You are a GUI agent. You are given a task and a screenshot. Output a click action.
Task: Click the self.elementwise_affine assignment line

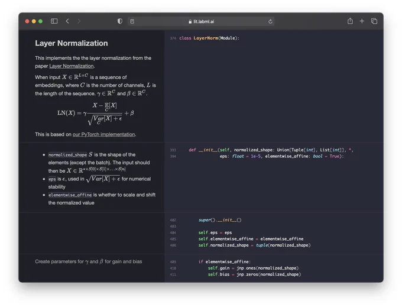pyautogui.click(x=251, y=239)
